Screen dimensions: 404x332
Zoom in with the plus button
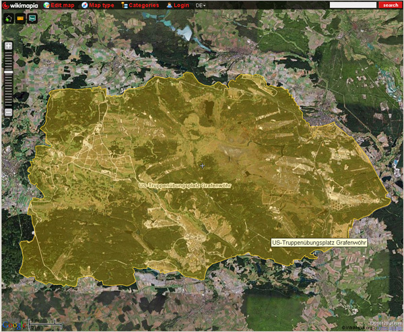coord(9,46)
